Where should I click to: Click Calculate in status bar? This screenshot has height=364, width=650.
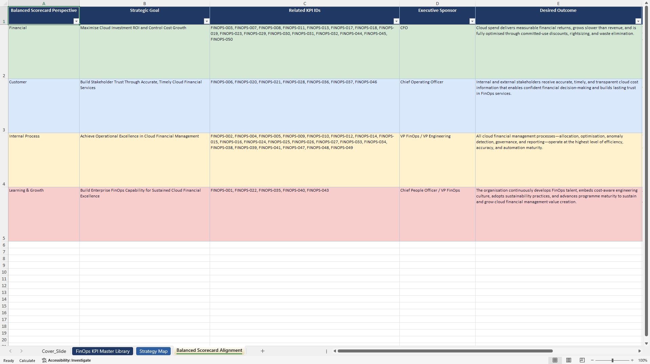pos(27,361)
